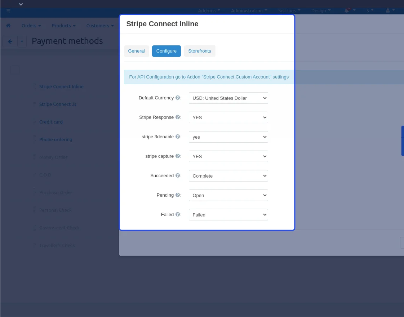The width and height of the screenshot is (404, 317).
Task: Open the Failed status dropdown
Action: (228, 214)
